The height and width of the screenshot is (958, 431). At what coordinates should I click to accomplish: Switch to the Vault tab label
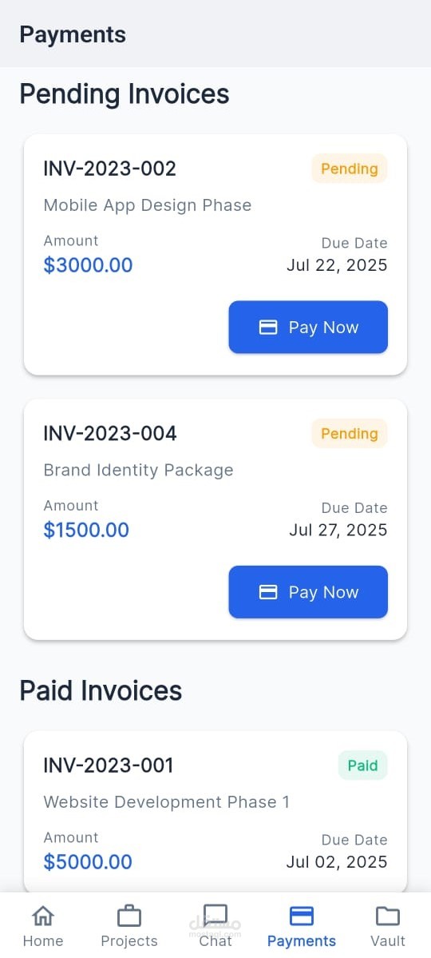[x=388, y=941]
